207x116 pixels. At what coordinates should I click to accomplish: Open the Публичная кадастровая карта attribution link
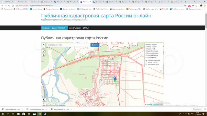(155, 104)
